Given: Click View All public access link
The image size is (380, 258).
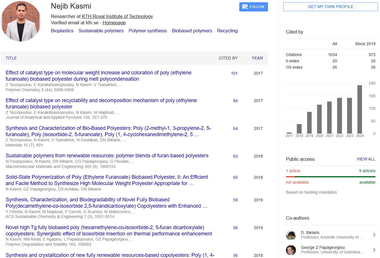Looking at the screenshot, I should tap(366, 159).
